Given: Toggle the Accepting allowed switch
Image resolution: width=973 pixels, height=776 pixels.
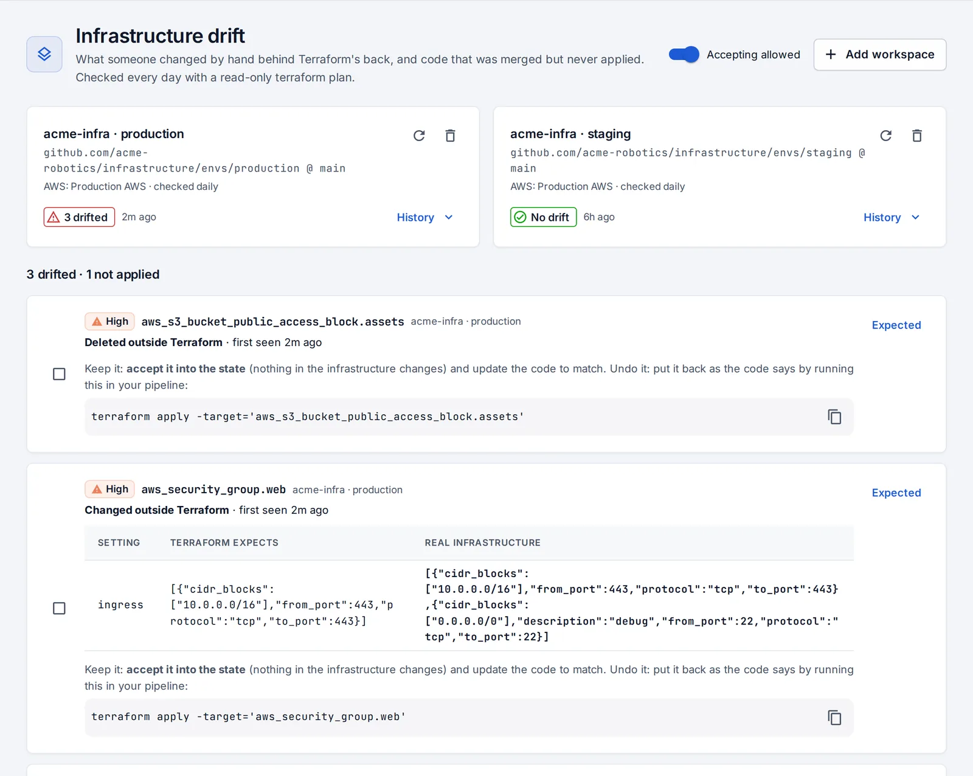Looking at the screenshot, I should click(684, 55).
